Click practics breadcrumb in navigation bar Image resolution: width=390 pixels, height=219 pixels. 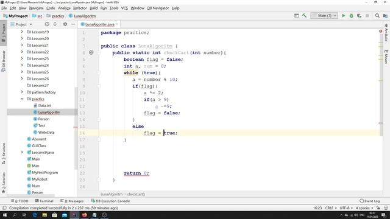(x=55, y=16)
